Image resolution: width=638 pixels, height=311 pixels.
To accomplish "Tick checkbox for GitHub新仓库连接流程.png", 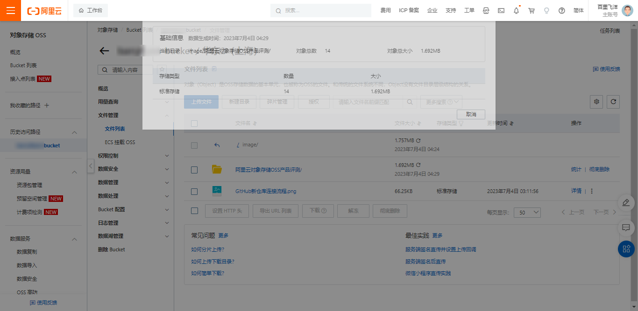I will (194, 191).
